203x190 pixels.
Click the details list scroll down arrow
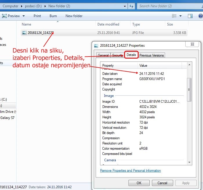click(189, 162)
